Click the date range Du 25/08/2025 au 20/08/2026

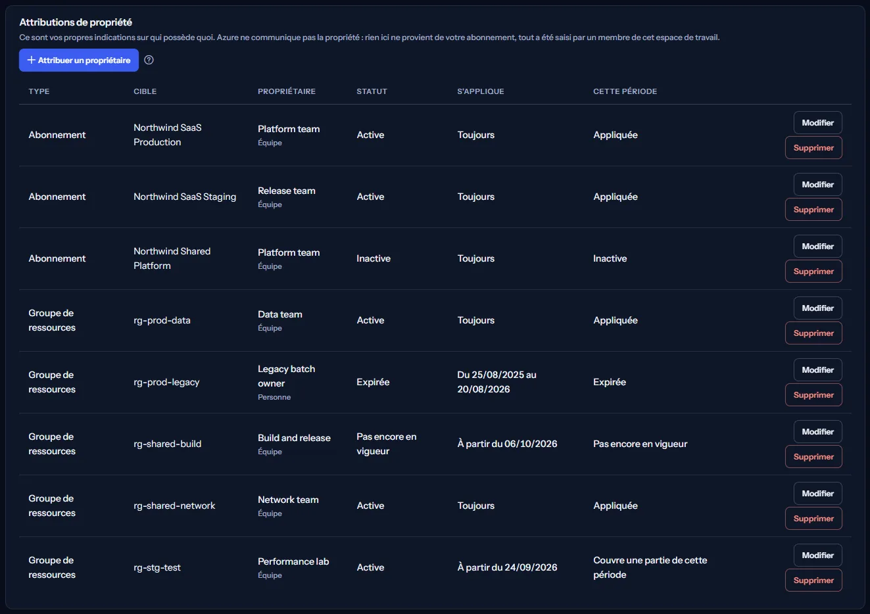pyautogui.click(x=496, y=382)
